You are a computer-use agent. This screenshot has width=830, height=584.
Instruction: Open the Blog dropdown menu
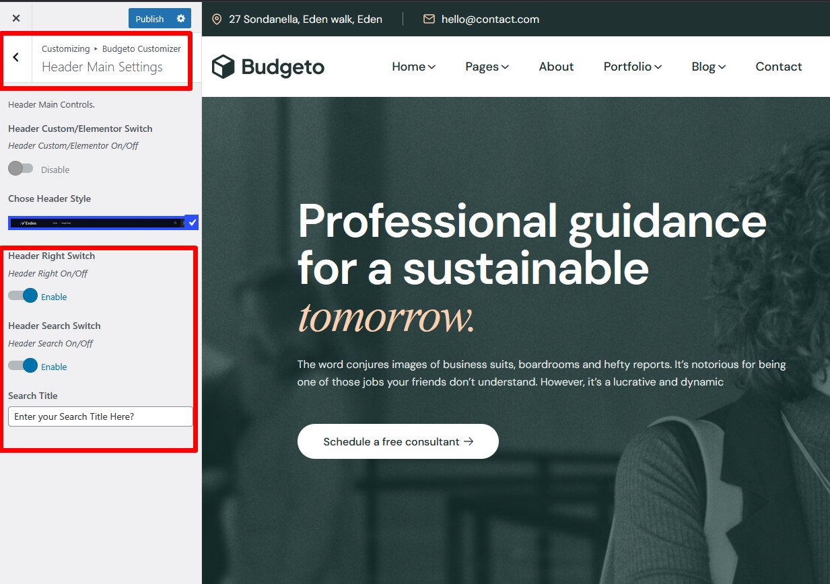pos(708,67)
